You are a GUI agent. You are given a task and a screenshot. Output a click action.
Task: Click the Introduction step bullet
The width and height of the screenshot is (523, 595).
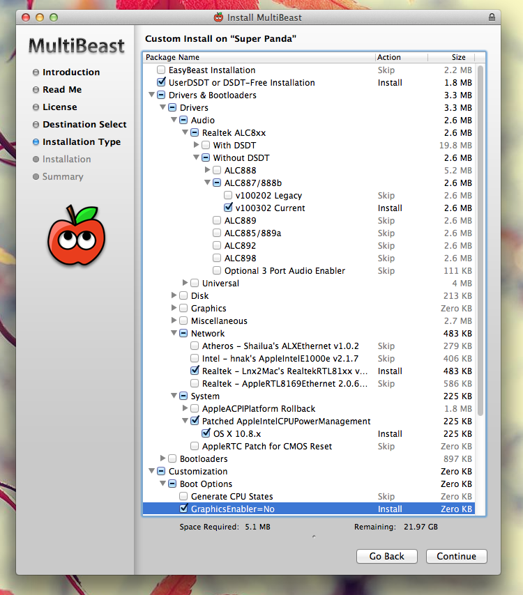point(36,72)
